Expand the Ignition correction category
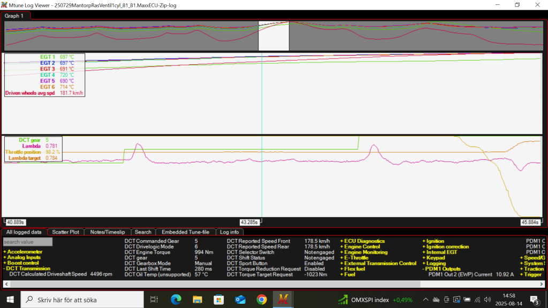This screenshot has width=548, height=308. pyautogui.click(x=445, y=247)
